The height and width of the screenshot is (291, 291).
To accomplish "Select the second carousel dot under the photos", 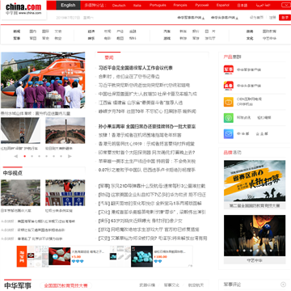I will click(x=32, y=156).
